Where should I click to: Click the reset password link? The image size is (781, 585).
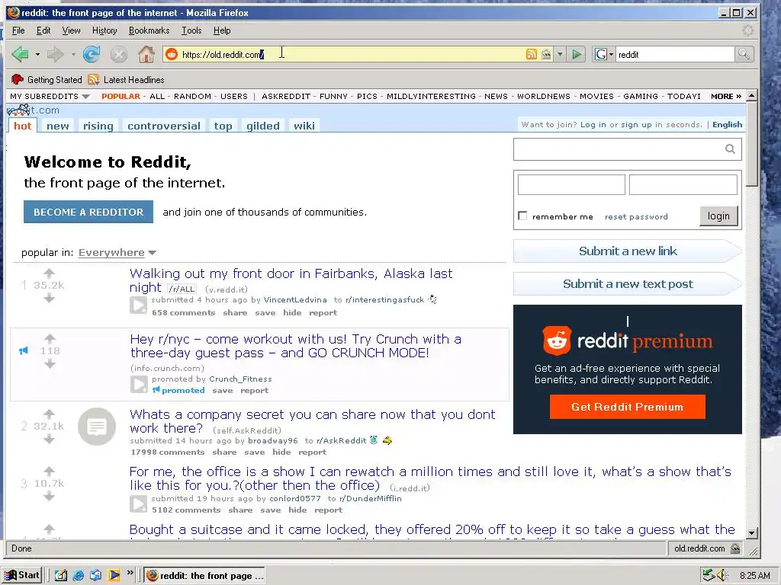pos(636,217)
